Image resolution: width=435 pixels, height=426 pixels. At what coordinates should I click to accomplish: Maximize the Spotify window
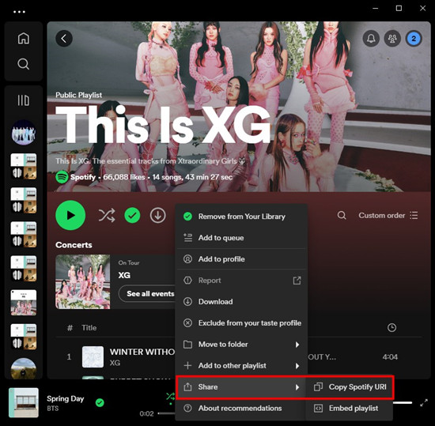[399, 9]
